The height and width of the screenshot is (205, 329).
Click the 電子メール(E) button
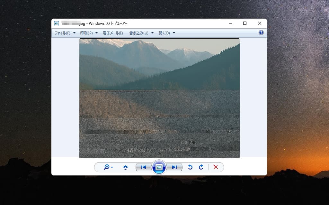pyautogui.click(x=113, y=33)
